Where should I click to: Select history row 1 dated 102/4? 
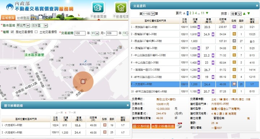tap(66, 125)
